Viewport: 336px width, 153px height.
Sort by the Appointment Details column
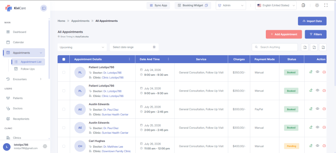point(129,59)
